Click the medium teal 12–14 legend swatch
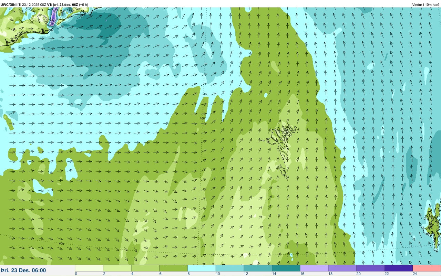 coord(258,268)
